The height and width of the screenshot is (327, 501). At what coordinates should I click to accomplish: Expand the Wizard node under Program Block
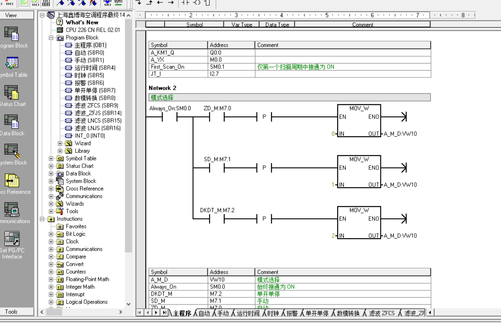coord(60,143)
